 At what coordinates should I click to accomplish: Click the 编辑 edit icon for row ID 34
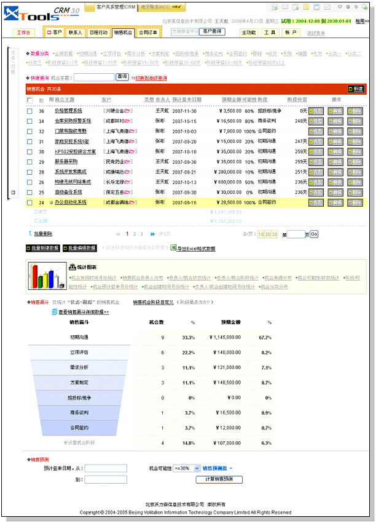click(x=335, y=121)
